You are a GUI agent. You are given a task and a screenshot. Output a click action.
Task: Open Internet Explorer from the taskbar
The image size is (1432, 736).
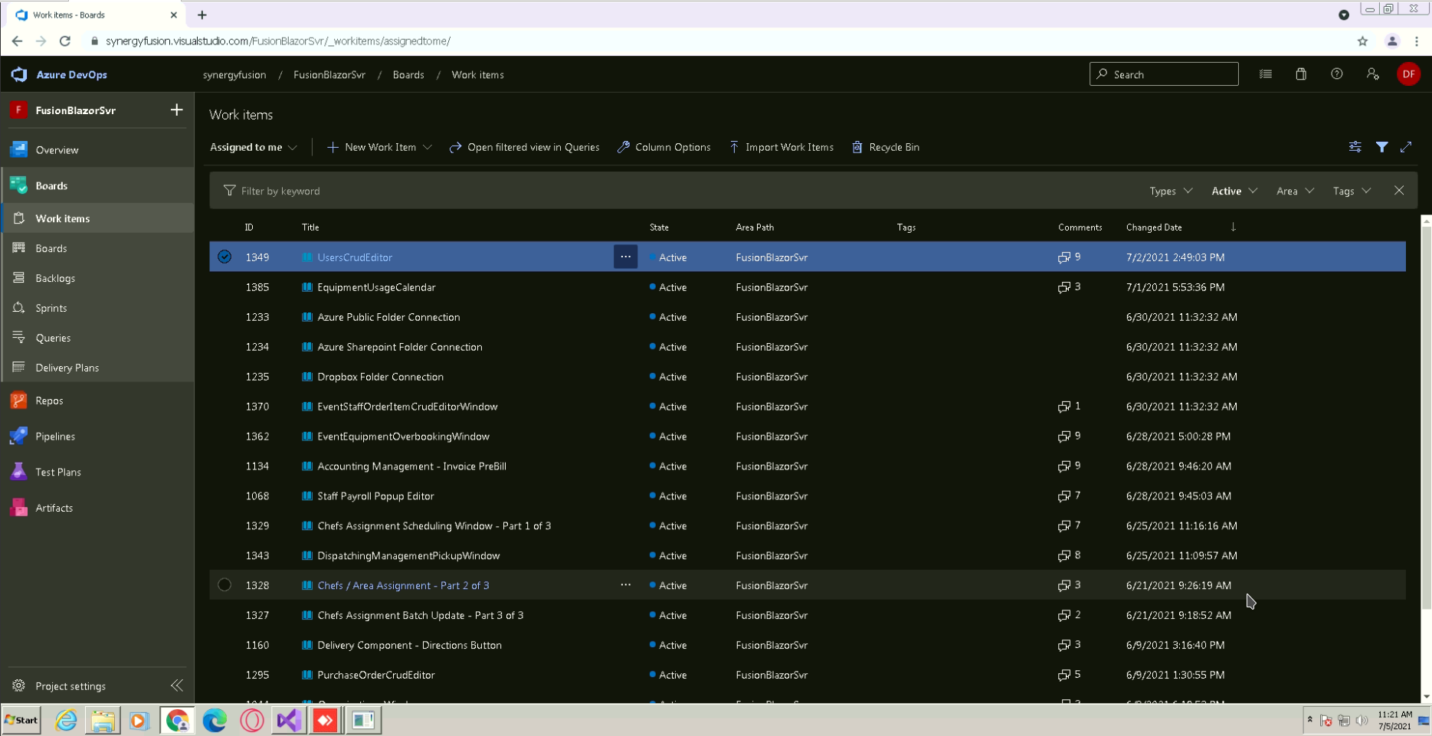(x=66, y=721)
